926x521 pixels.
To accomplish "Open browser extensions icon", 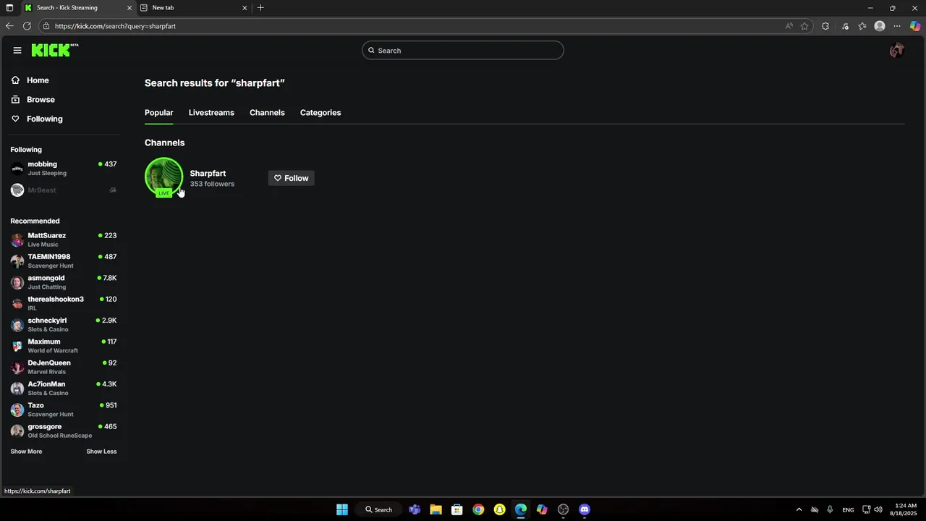I will click(x=825, y=26).
